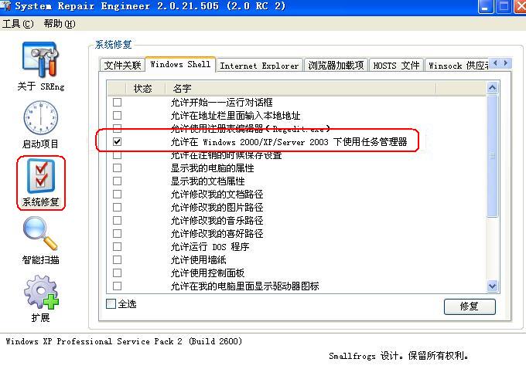Click the SREng title bar app icon
Viewport: 526px width, 369px height.
[x=5, y=5]
